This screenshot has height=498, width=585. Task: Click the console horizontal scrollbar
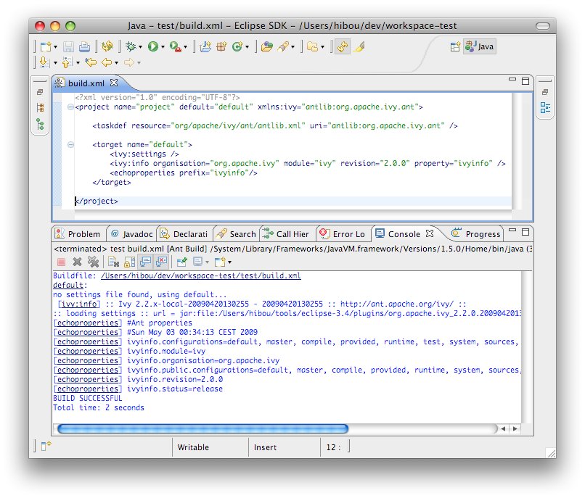click(x=203, y=428)
